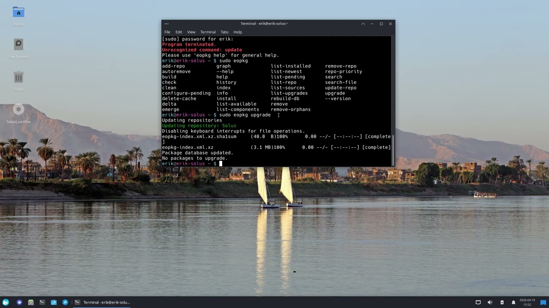
Task: Click the 'list-installed' command in output
Action: (x=290, y=66)
